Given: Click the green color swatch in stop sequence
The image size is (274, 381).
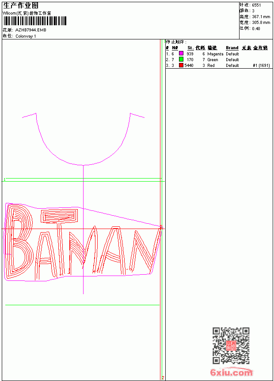Looking at the screenshot, I should tap(181, 59).
